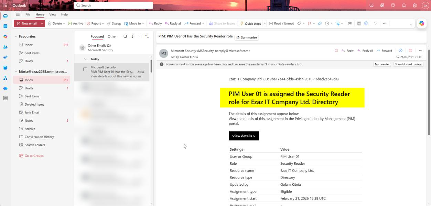Image resolution: width=431 pixels, height=206 pixels.
Task: Open Copilot in the left app rail
Action: [5, 36]
